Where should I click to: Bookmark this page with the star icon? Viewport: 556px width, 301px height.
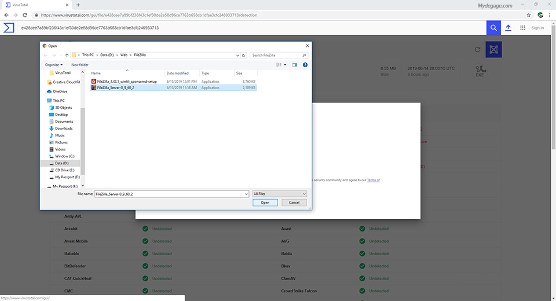coord(529,15)
